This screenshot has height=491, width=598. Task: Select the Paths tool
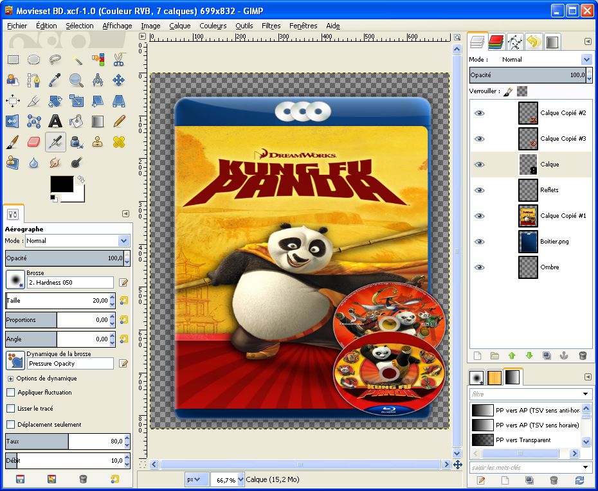coord(34,80)
